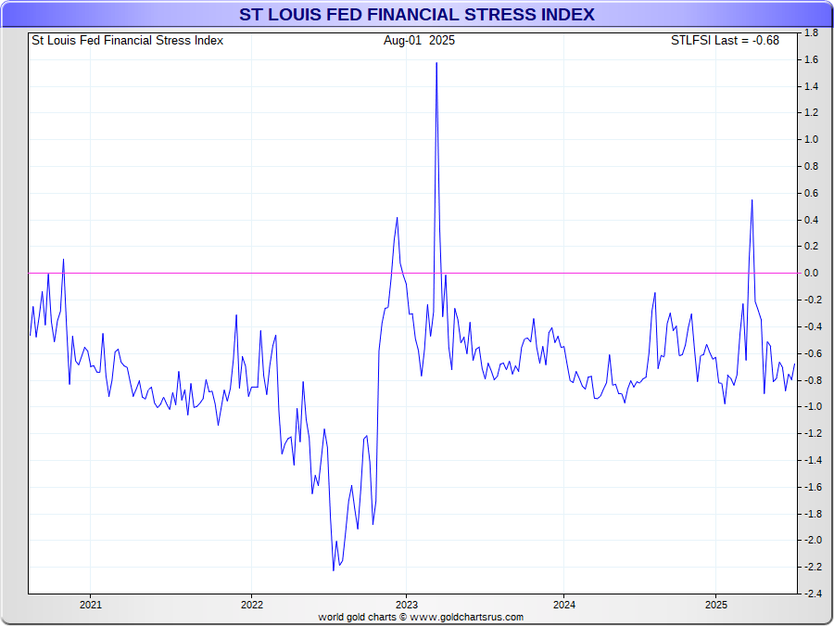This screenshot has height=626, width=834.
Task: Click the 0.6 y-axis value
Action: pyautogui.click(x=812, y=193)
